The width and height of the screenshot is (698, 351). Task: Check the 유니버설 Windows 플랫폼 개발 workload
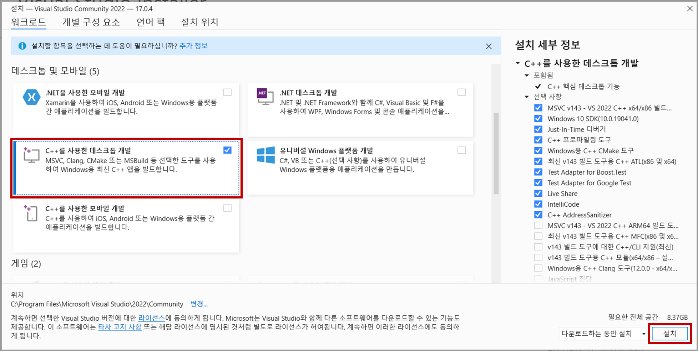(461, 150)
